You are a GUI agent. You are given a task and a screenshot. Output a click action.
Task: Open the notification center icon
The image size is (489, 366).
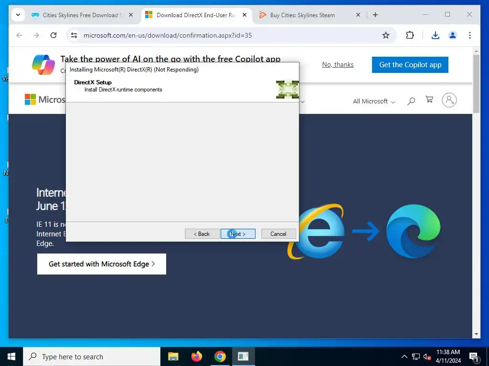coord(474,356)
